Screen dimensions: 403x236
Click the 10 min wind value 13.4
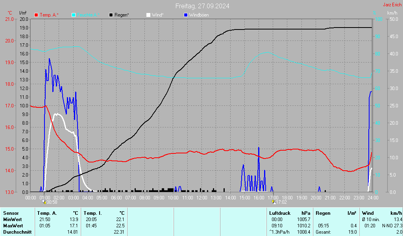pyautogui.click(x=398, y=219)
